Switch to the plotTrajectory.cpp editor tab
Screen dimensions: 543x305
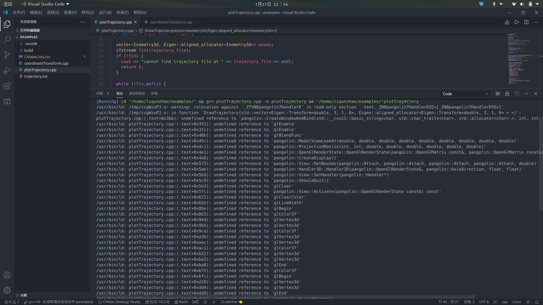tap(115, 22)
